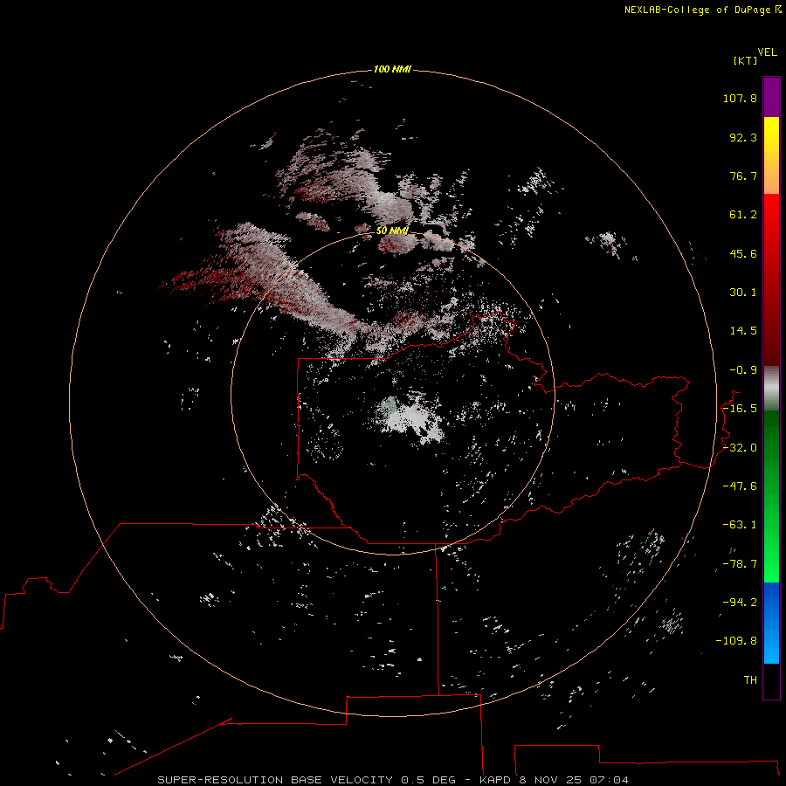Click the purple segment of the velocity color bar
The height and width of the screenshot is (786, 786).
coord(771,97)
